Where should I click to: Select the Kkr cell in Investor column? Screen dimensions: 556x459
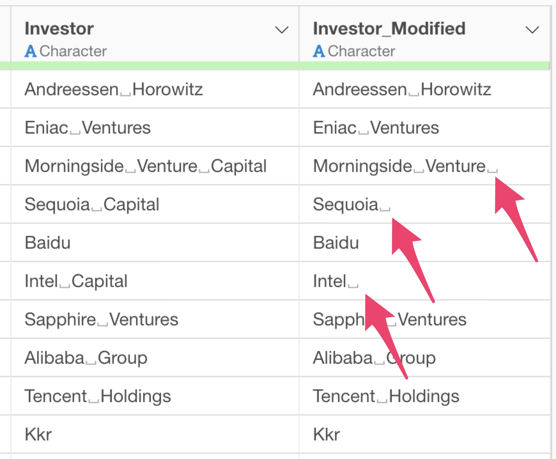click(x=38, y=434)
